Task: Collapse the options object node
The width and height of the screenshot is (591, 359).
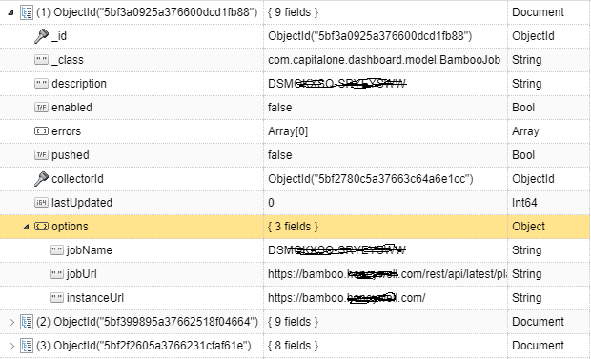Action: pyautogui.click(x=26, y=227)
